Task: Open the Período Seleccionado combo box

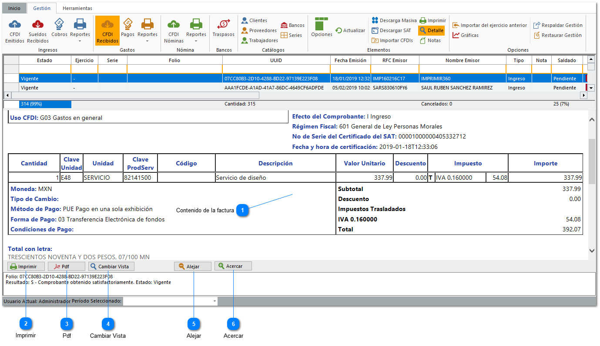Action: click(171, 301)
